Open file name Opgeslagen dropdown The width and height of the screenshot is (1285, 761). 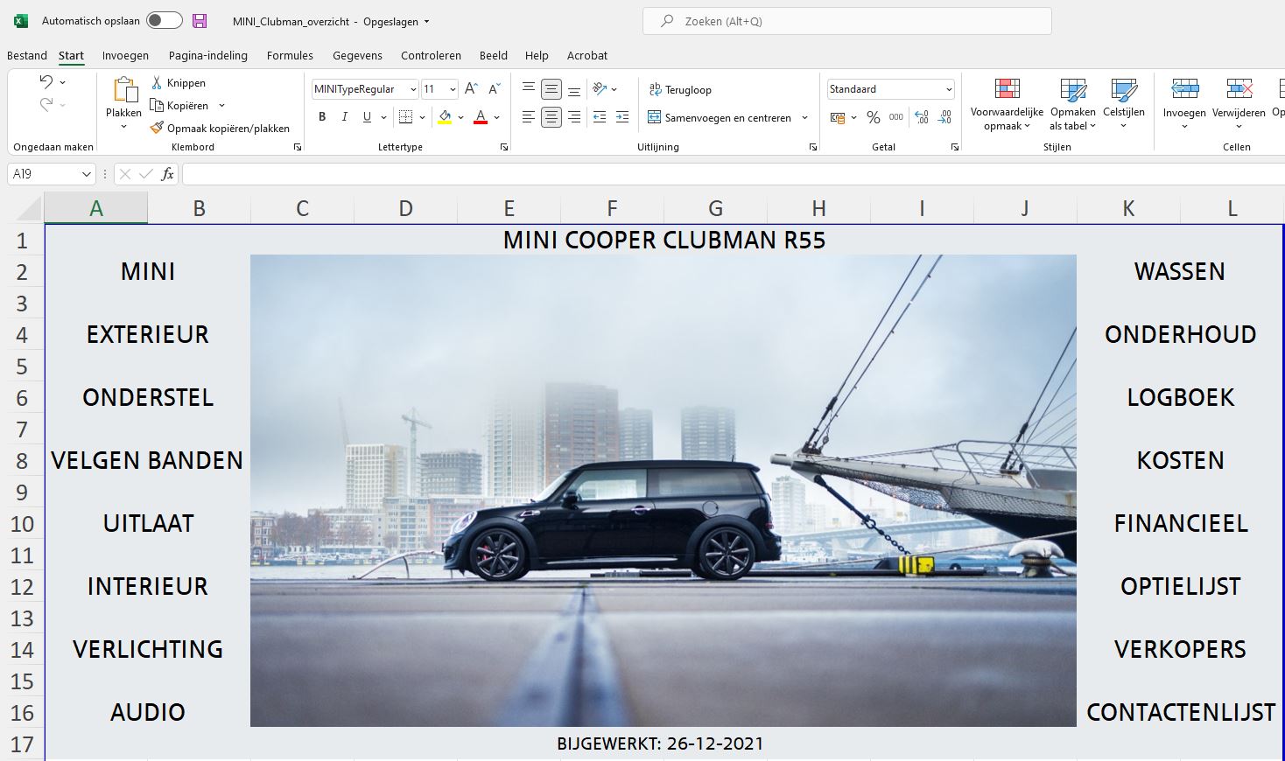coord(397,22)
